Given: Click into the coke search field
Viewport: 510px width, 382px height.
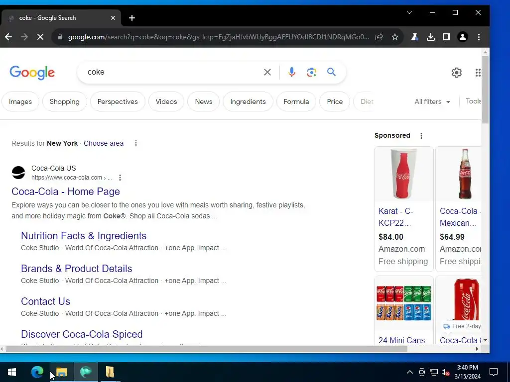Looking at the screenshot, I should pos(172,72).
